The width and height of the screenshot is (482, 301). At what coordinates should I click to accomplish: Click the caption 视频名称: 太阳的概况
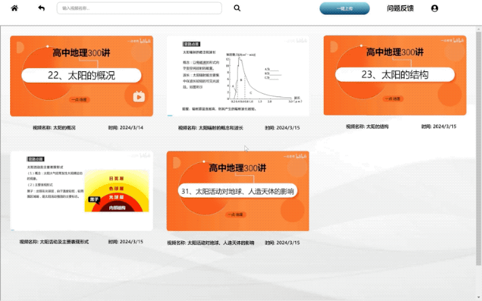[54, 127]
